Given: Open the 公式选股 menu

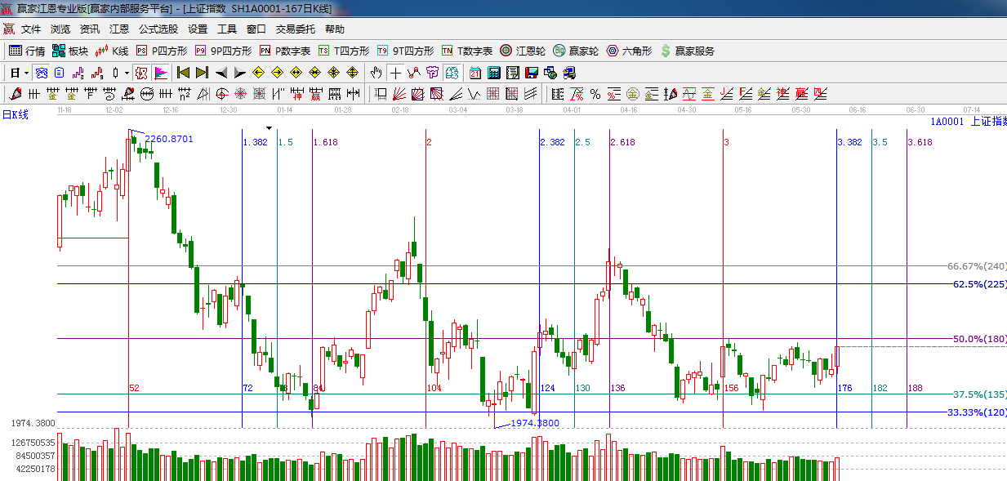Looking at the screenshot, I should (x=158, y=29).
